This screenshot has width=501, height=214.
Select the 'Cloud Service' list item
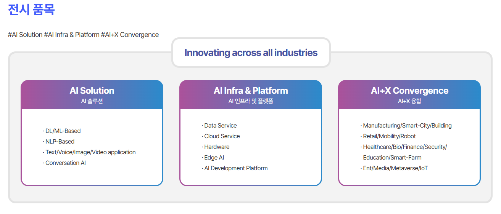tap(221, 136)
